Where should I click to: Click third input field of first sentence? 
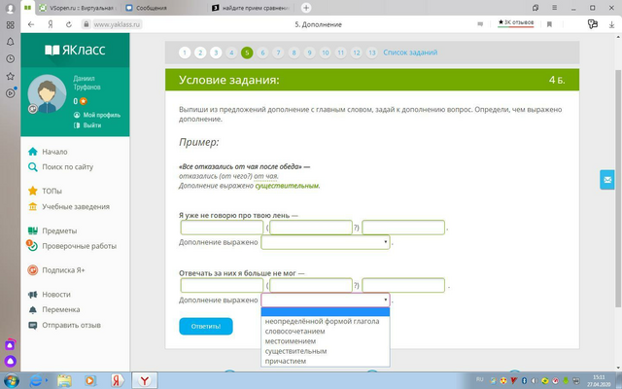pos(403,228)
